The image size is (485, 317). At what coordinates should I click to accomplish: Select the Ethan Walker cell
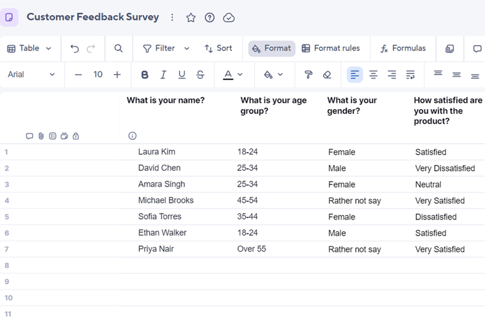tap(163, 232)
